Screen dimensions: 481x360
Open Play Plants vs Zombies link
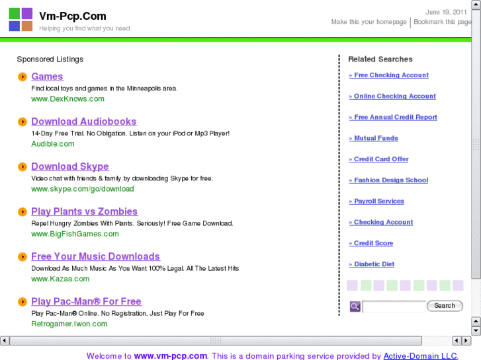click(x=85, y=211)
